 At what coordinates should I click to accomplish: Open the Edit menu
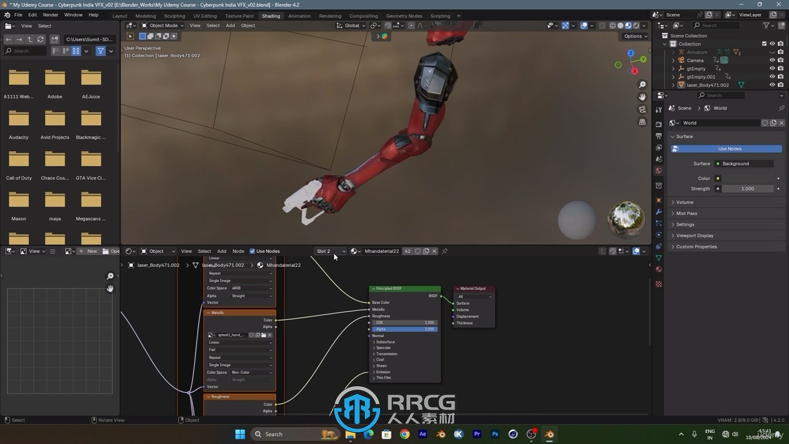(x=32, y=15)
